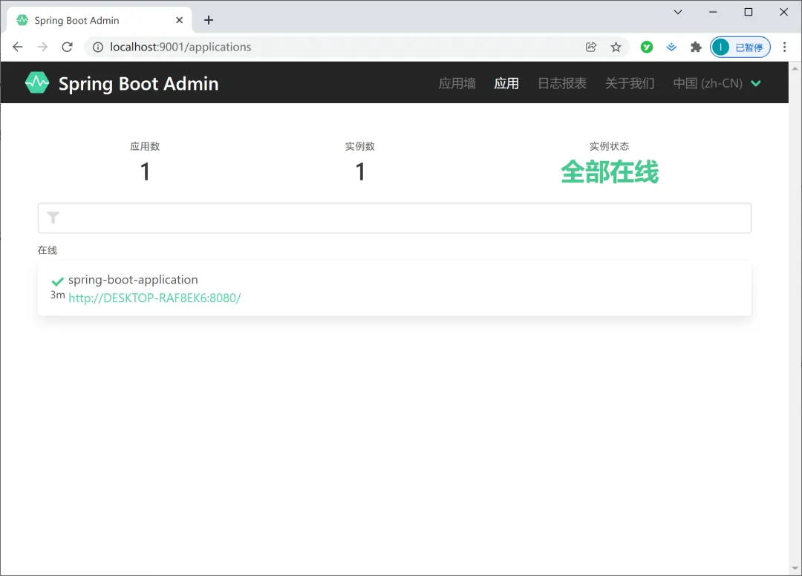
Task: Click the browser profile 已暂停 toggle chip
Action: pyautogui.click(x=740, y=47)
